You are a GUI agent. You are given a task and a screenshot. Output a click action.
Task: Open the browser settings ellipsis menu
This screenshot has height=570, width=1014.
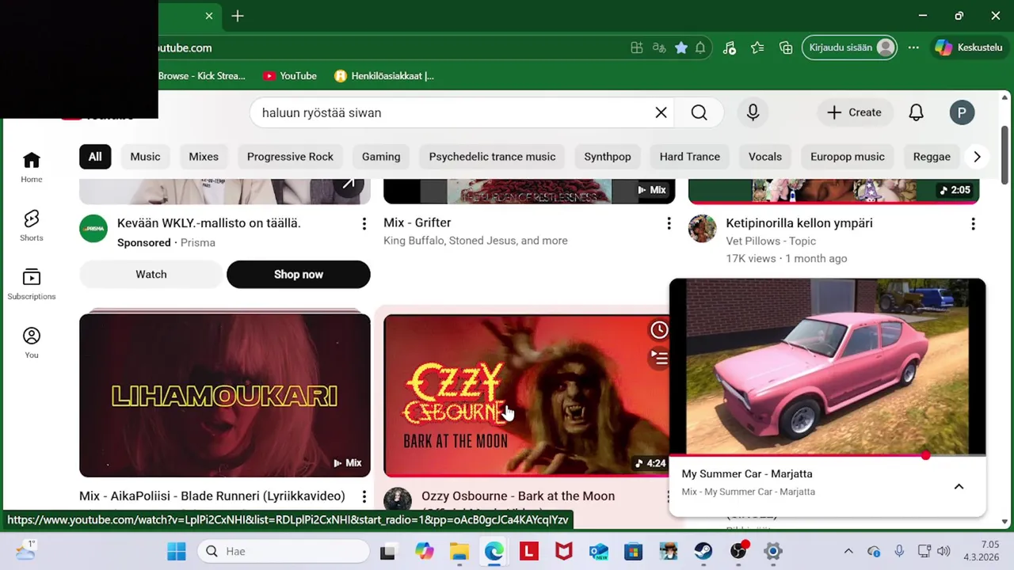(x=913, y=47)
